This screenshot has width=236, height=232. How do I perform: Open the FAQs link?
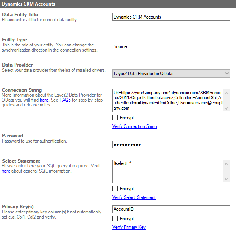[65, 100]
